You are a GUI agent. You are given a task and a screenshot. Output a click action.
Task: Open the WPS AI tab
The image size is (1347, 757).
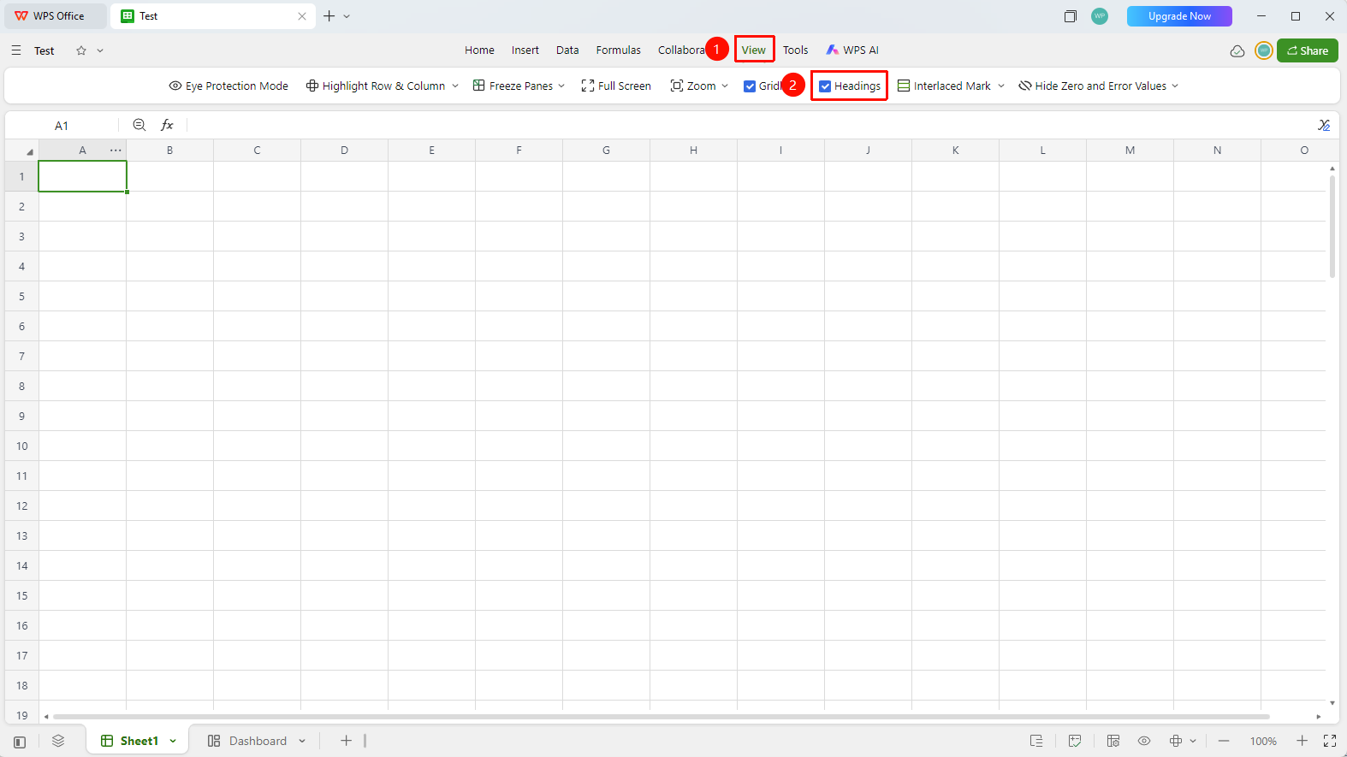click(x=852, y=50)
